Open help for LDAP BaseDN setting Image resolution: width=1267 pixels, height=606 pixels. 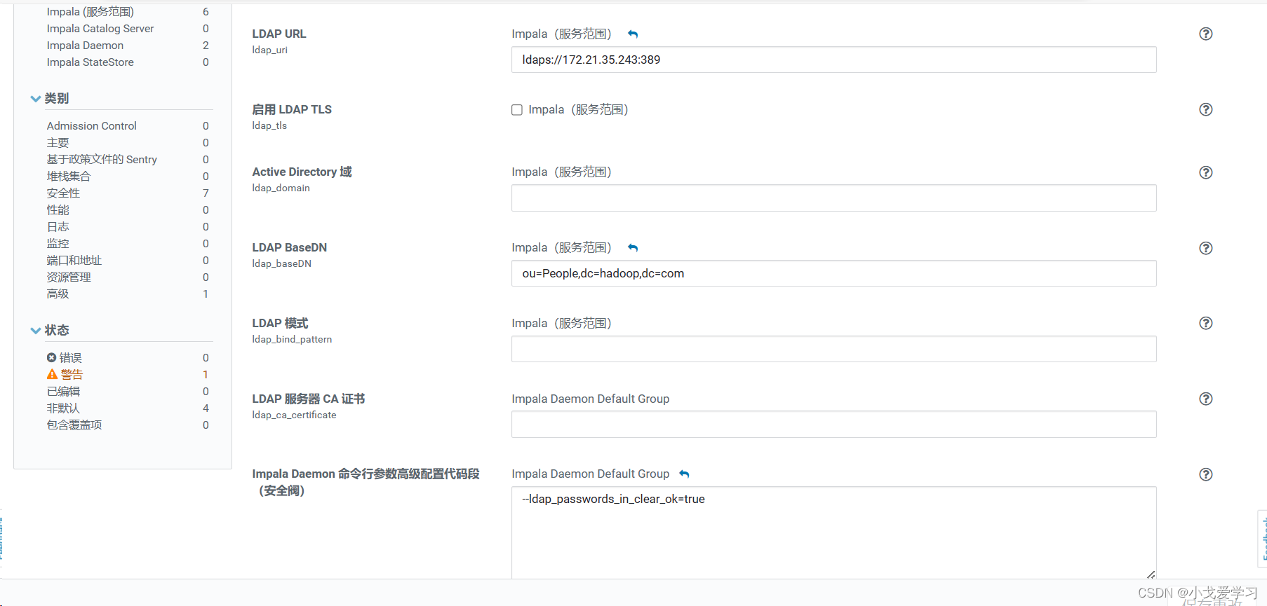[x=1205, y=248]
